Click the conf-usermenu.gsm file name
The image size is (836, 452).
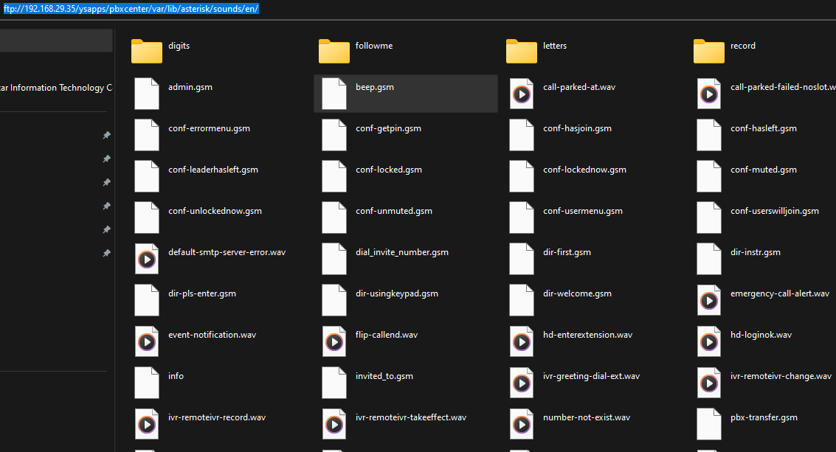tap(583, 211)
